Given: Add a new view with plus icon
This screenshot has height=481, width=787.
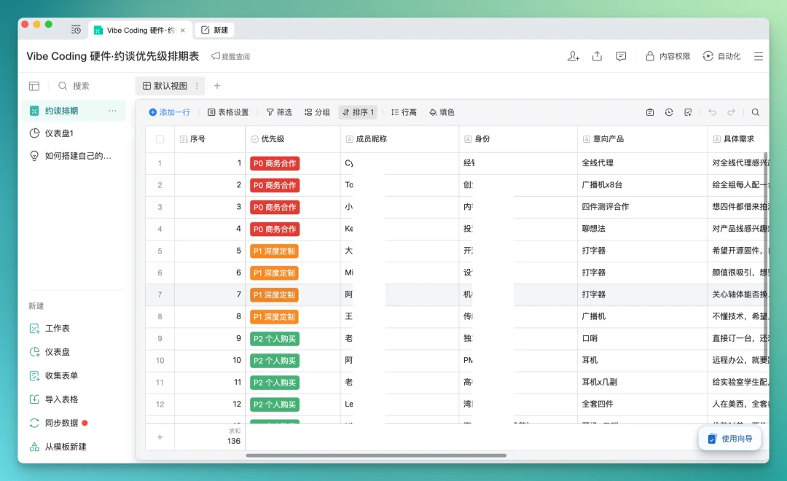Looking at the screenshot, I should pos(217,86).
